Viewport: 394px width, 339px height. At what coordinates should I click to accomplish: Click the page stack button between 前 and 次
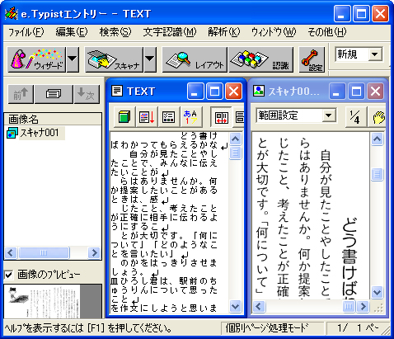pyautogui.click(x=54, y=94)
